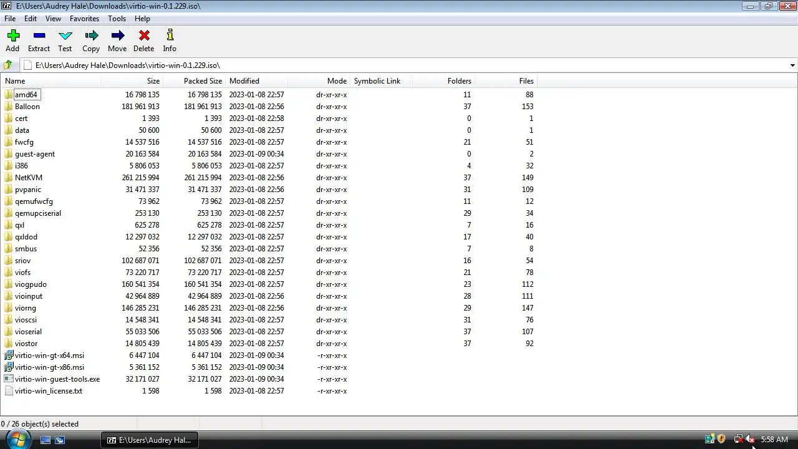Select the fwcfg folder name
The width and height of the screenshot is (798, 449).
click(x=24, y=142)
